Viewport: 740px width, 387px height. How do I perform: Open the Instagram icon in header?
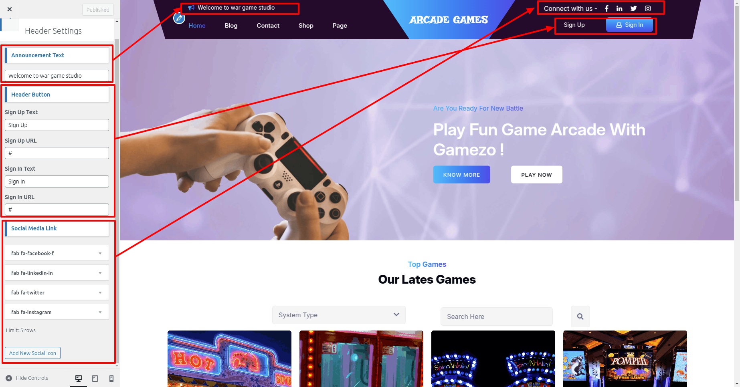648,8
